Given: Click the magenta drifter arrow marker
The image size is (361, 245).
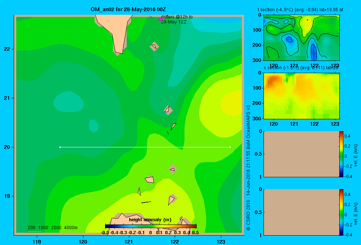Looking at the screenshot, I should 161,20.
